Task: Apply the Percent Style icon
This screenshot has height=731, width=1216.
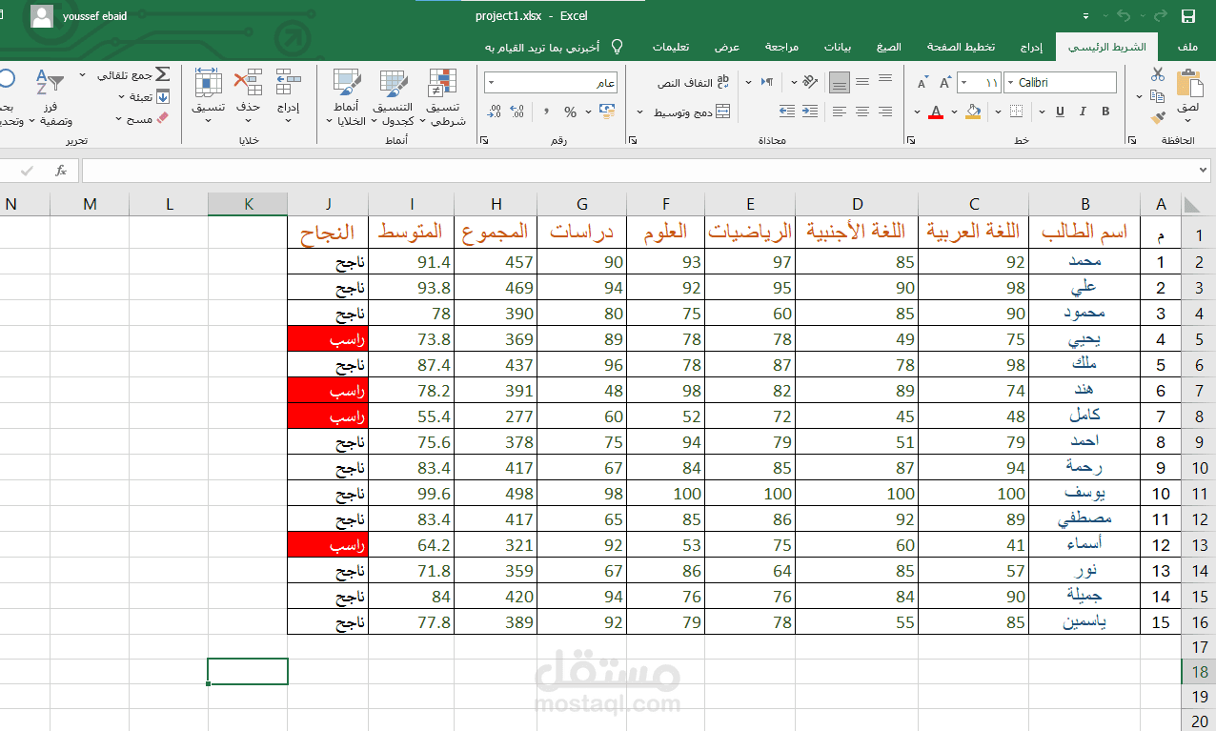Action: pos(571,112)
